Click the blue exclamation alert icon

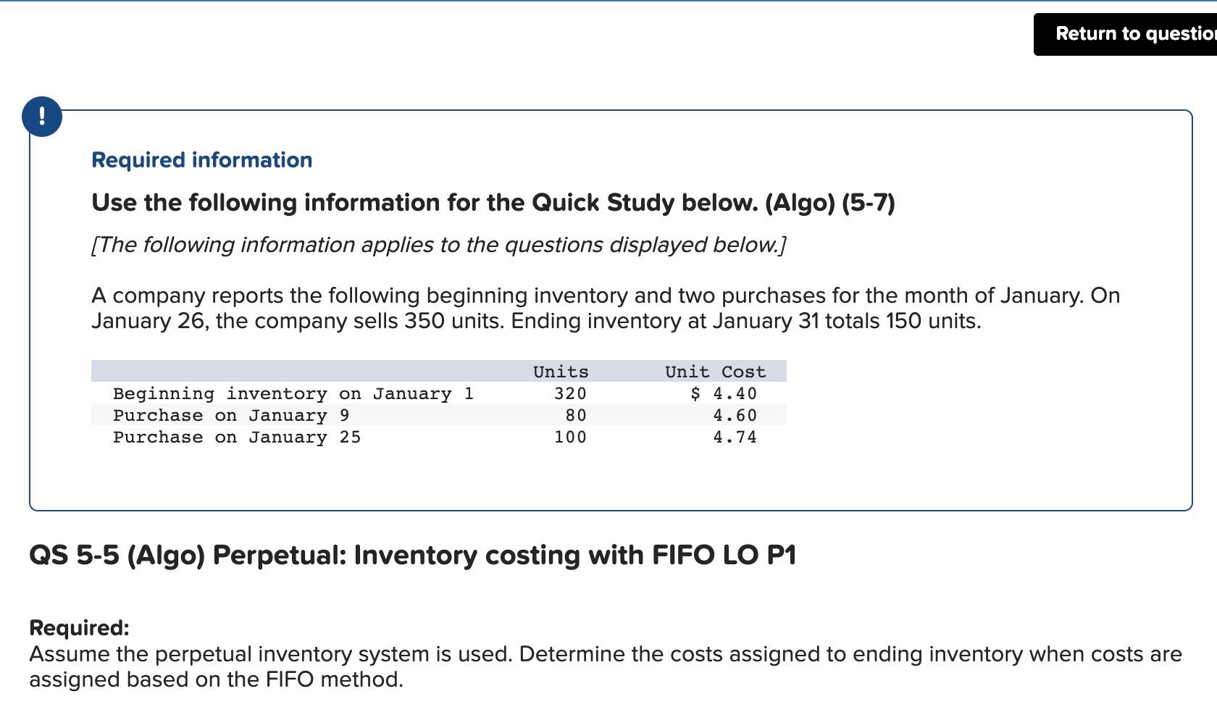(41, 115)
